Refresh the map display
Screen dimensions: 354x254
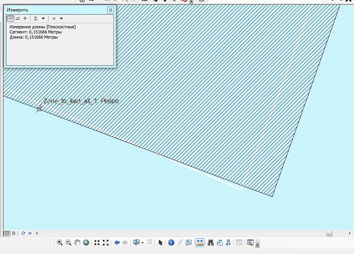pyautogui.click(x=23, y=233)
